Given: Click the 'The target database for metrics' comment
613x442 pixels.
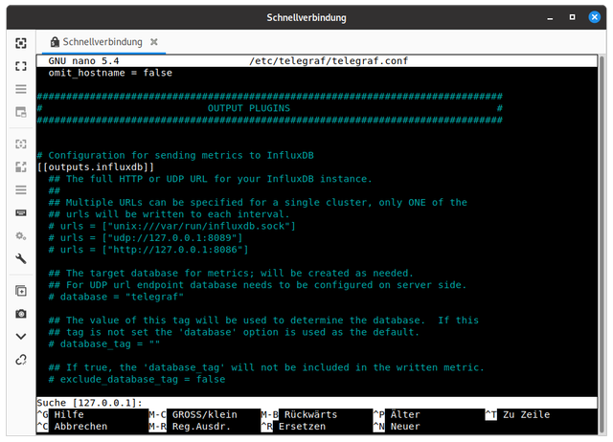Looking at the screenshot, I should (x=231, y=274).
